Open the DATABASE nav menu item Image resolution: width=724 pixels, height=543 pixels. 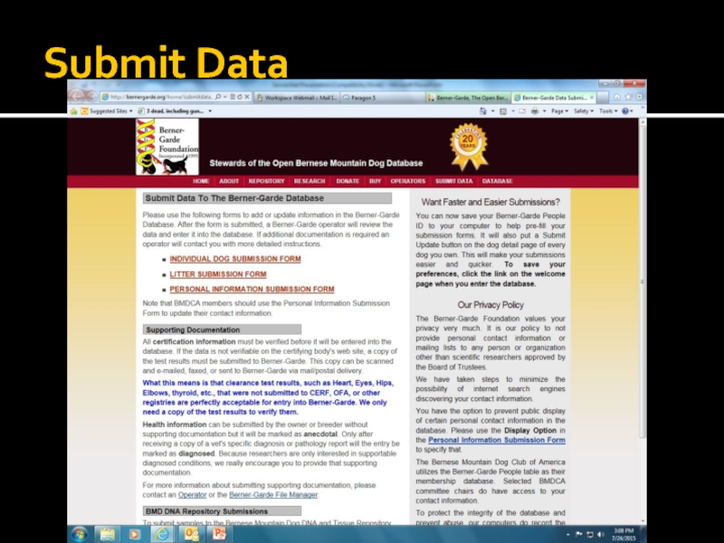pyautogui.click(x=497, y=181)
